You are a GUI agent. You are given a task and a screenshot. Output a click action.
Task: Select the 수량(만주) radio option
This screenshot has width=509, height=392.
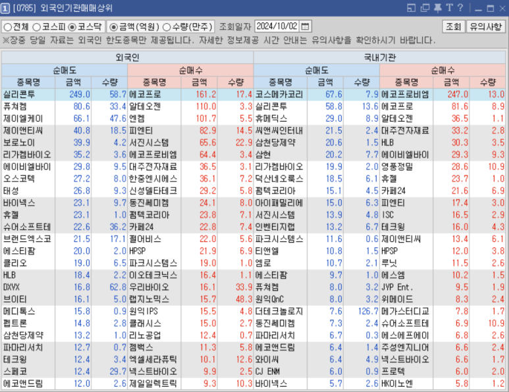[x=167, y=27]
